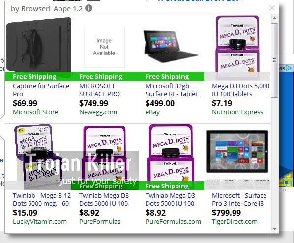Click the AdChoices icon on right banner
294x243 pixels.
click(289, 68)
